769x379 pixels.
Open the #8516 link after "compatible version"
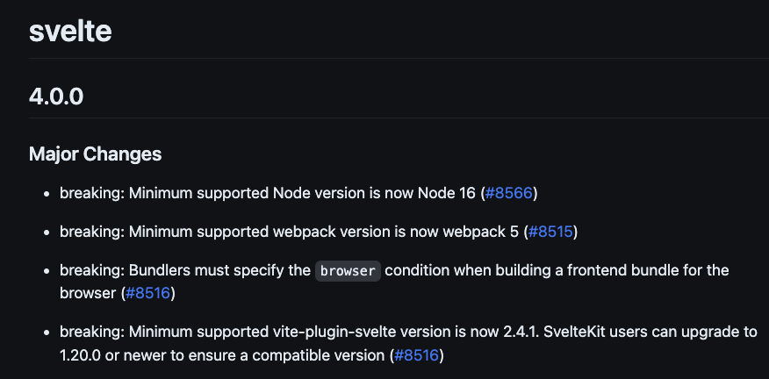[x=416, y=355]
